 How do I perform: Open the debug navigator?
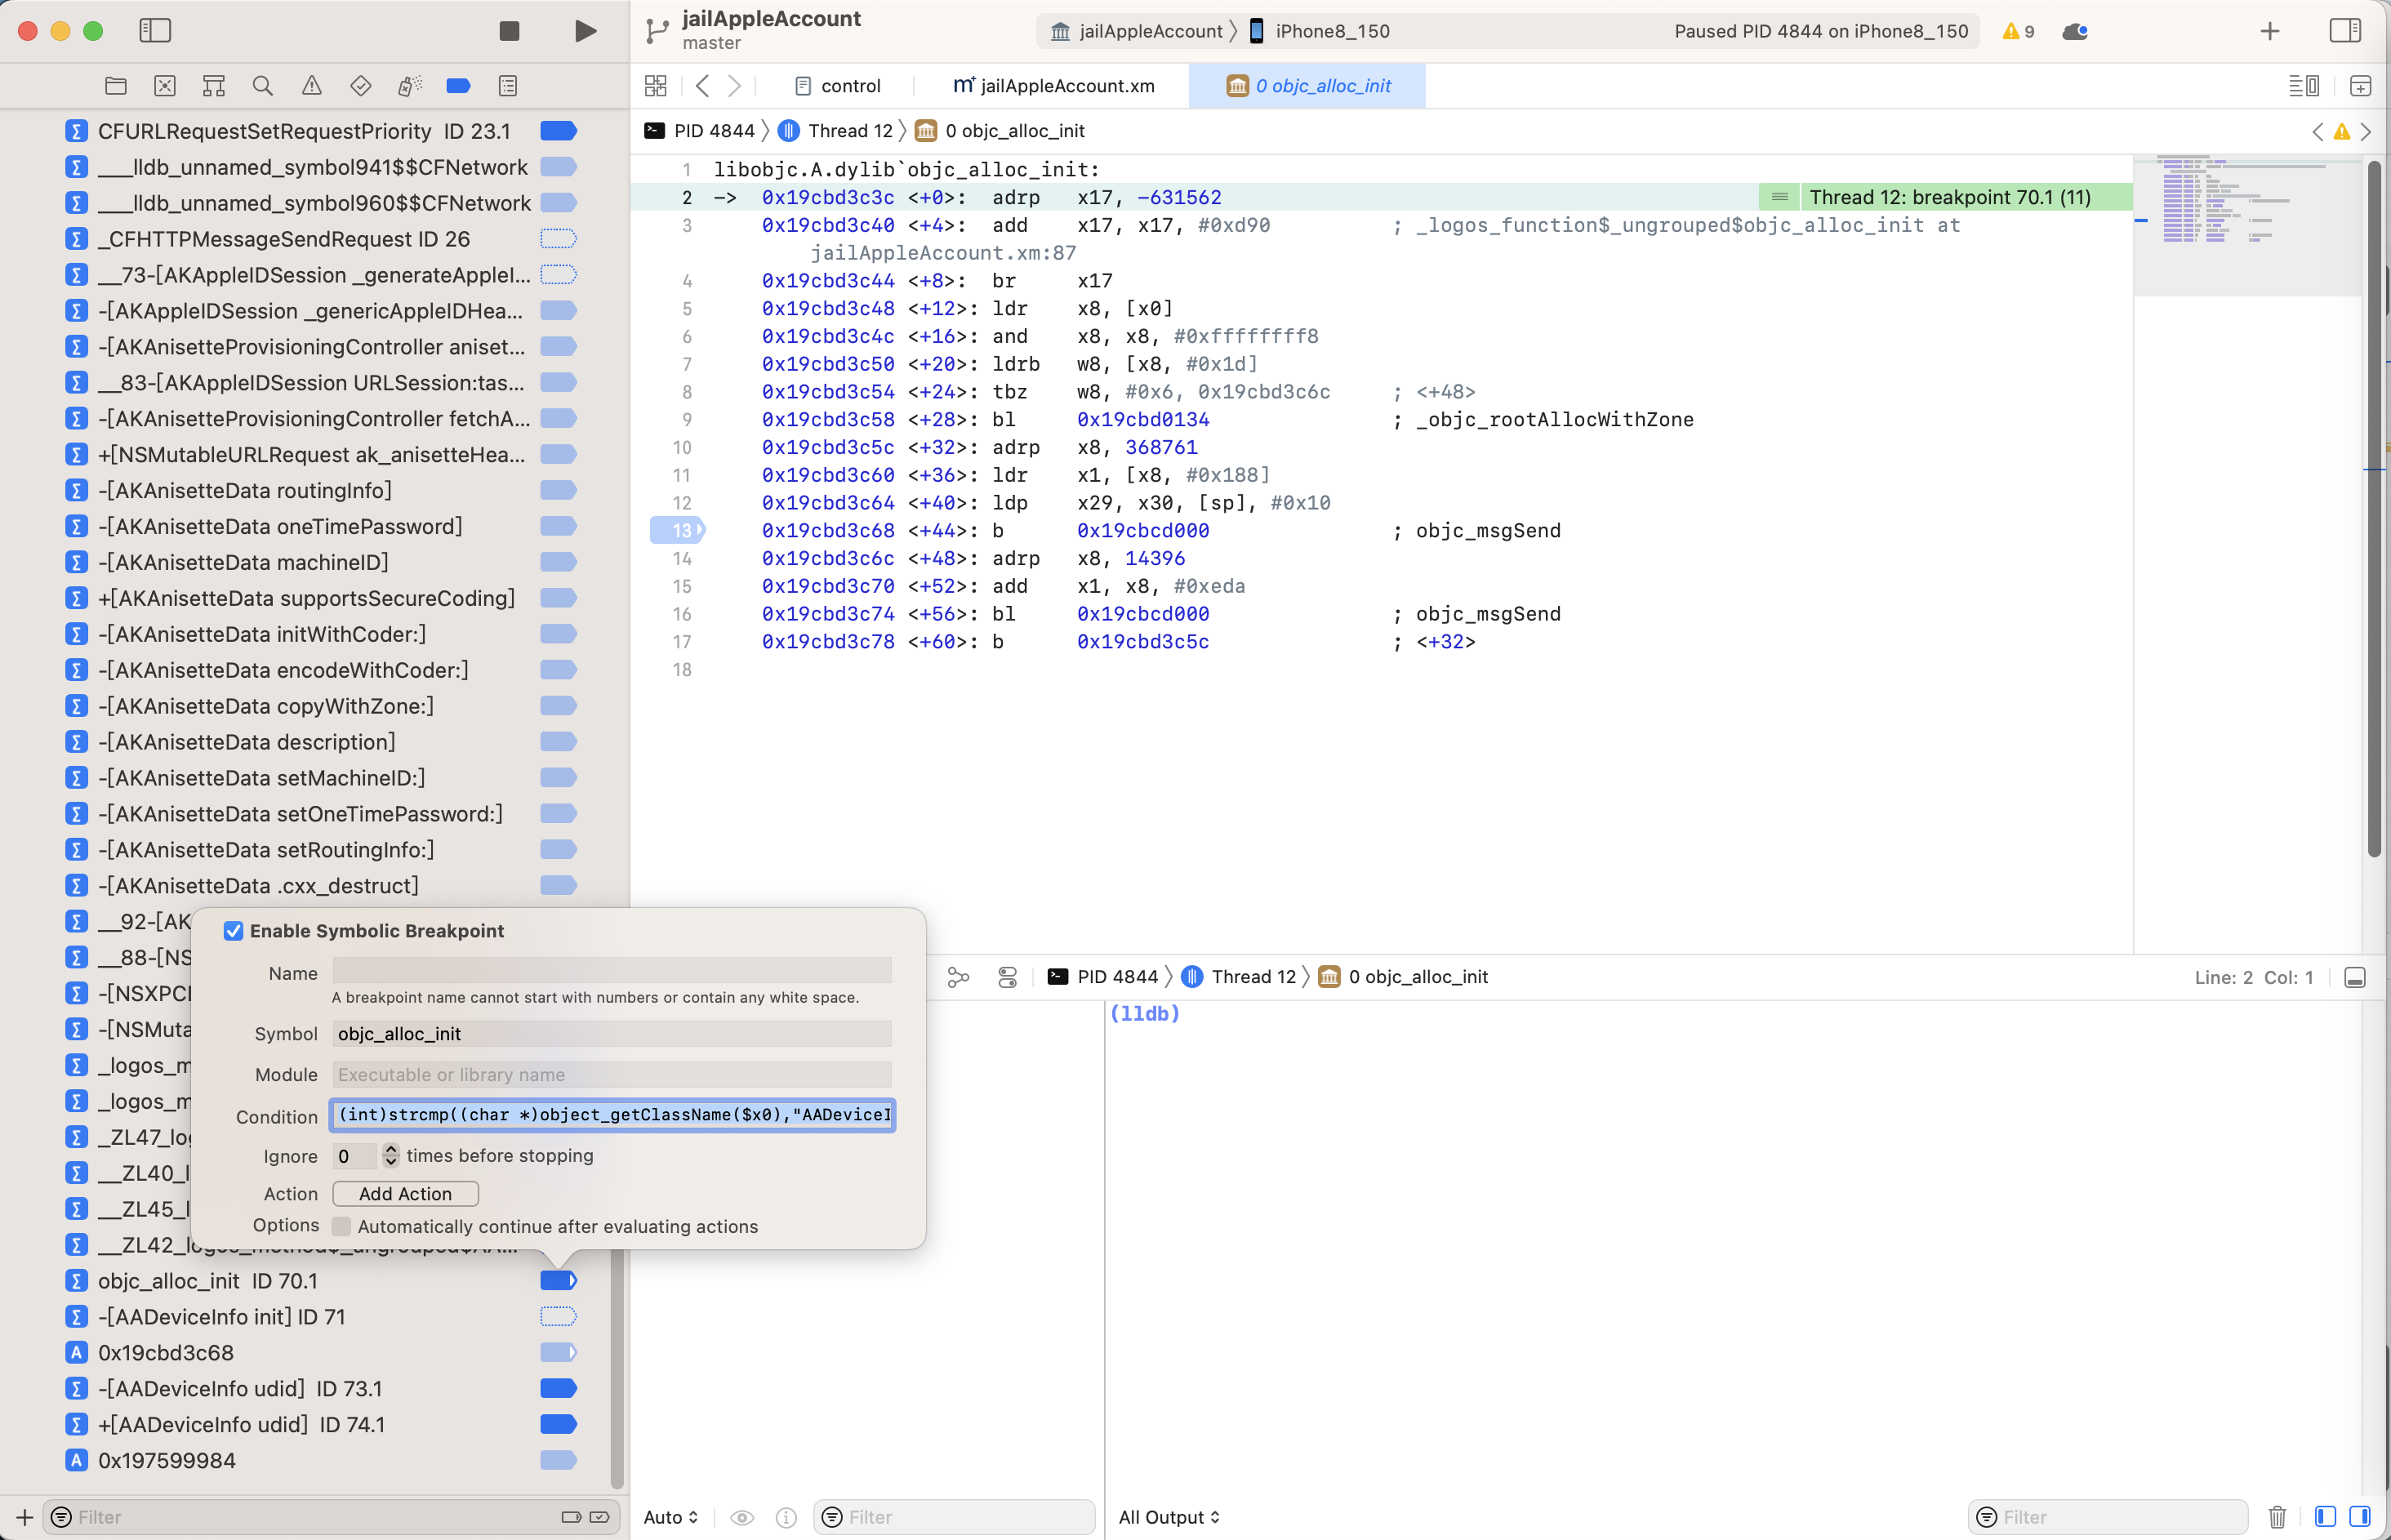pyautogui.click(x=410, y=86)
